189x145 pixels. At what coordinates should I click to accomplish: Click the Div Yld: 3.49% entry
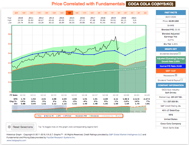click(171, 44)
